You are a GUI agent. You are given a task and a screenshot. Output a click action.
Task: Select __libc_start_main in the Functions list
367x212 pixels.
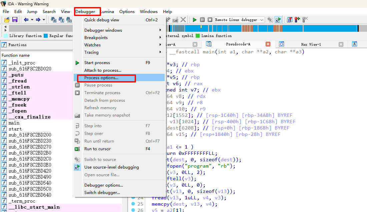click(x=34, y=207)
